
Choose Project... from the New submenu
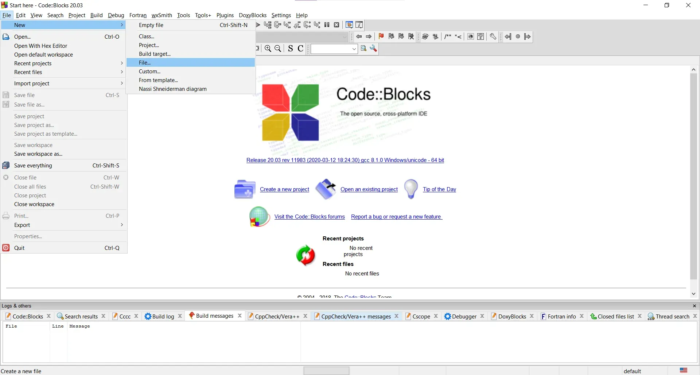coord(191,45)
